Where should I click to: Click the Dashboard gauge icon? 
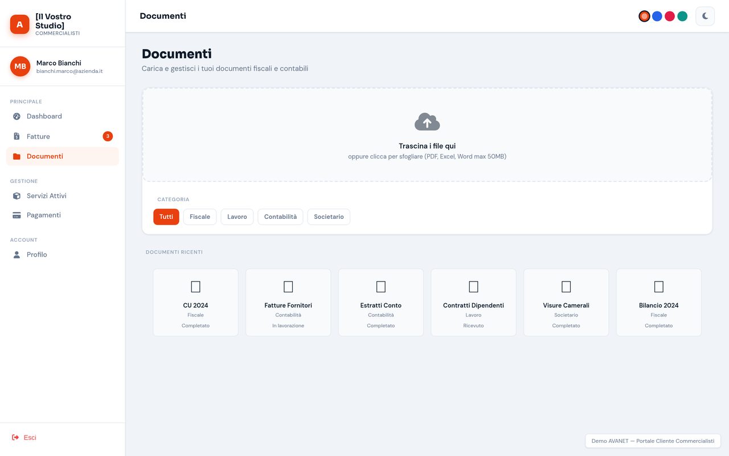[17, 116]
